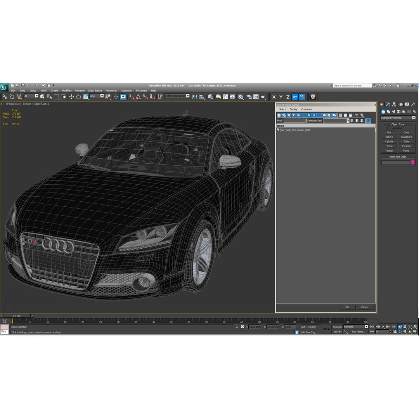Open the selection filter All dropdown
419x419 pixels.
pos(31,96)
